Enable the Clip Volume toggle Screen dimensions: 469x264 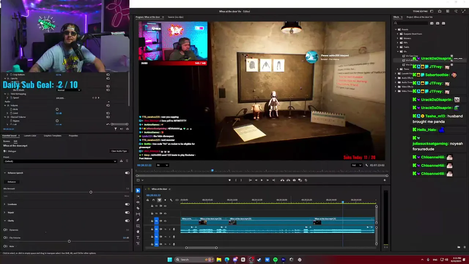[x=5, y=238]
